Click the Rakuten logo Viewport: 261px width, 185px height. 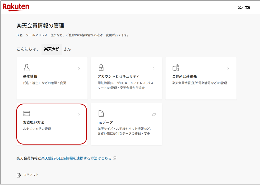coord(16,7)
